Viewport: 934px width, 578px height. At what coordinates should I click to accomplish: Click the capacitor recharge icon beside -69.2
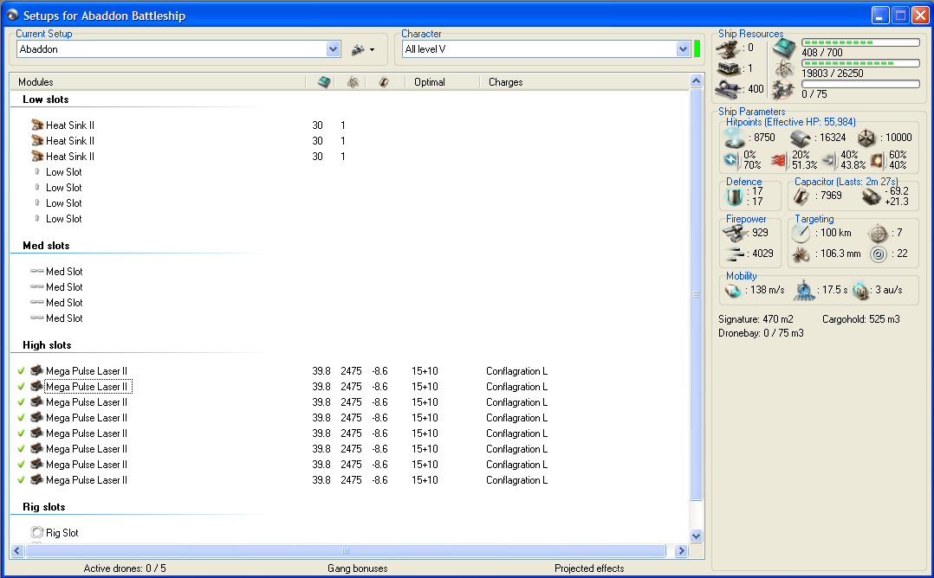point(871,196)
